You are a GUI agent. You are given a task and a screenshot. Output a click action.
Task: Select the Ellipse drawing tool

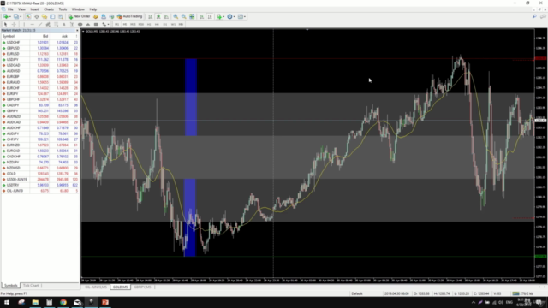tap(80, 25)
